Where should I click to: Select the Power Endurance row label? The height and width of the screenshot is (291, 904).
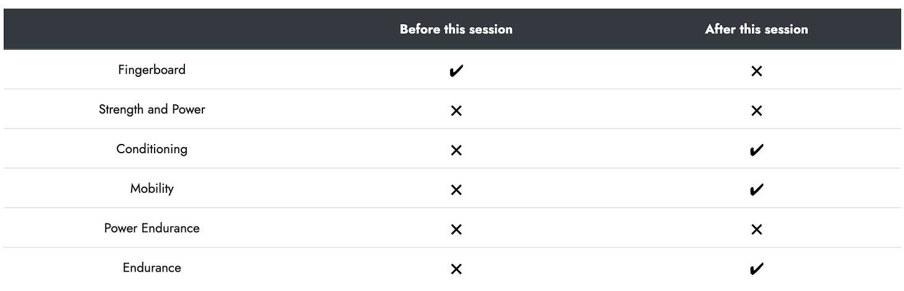(151, 228)
